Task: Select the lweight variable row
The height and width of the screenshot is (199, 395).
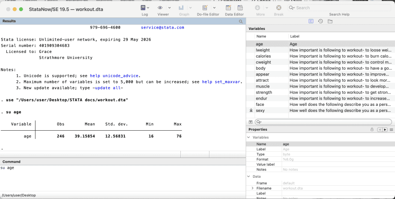Action: click(321, 50)
